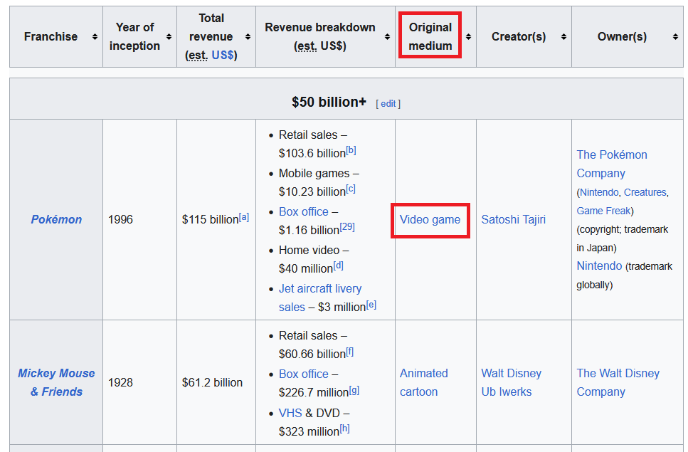Sort table by Franchise column arrows

[x=95, y=37]
